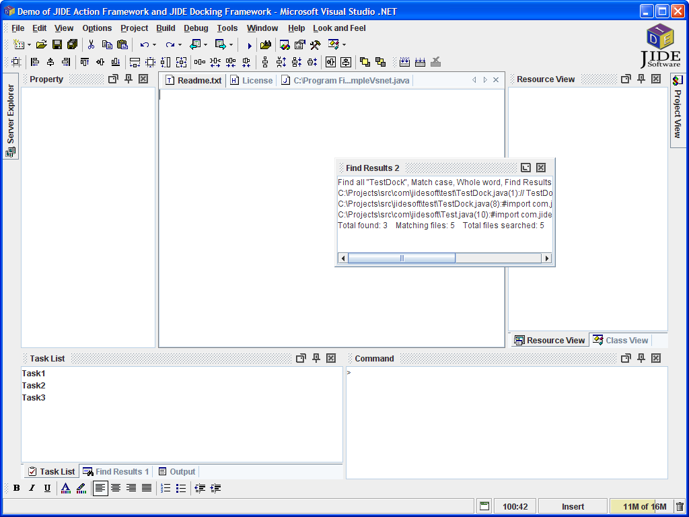Open the Build menu

click(x=166, y=28)
